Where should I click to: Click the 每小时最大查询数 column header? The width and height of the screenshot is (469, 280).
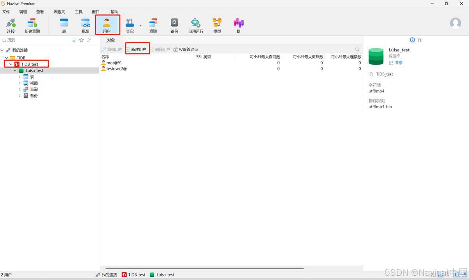(x=265, y=57)
